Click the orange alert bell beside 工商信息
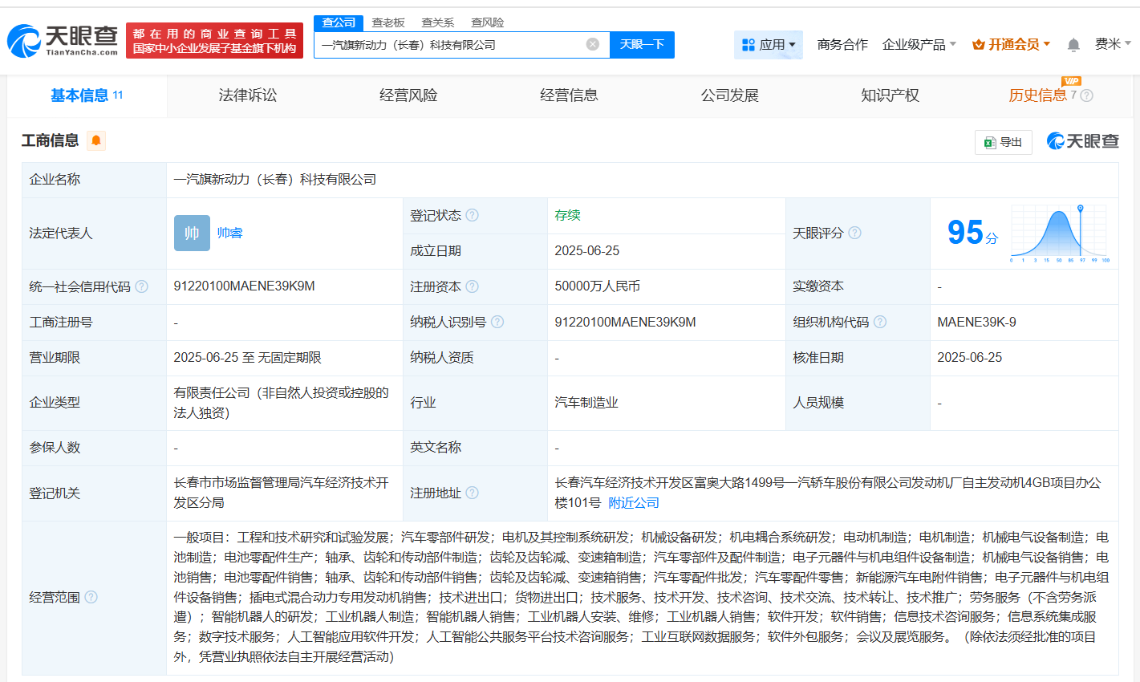This screenshot has height=682, width=1140. point(96,141)
